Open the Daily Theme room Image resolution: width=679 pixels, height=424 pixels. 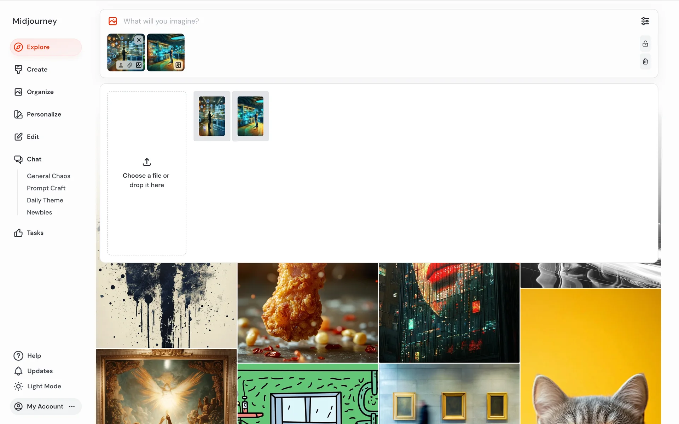45,200
